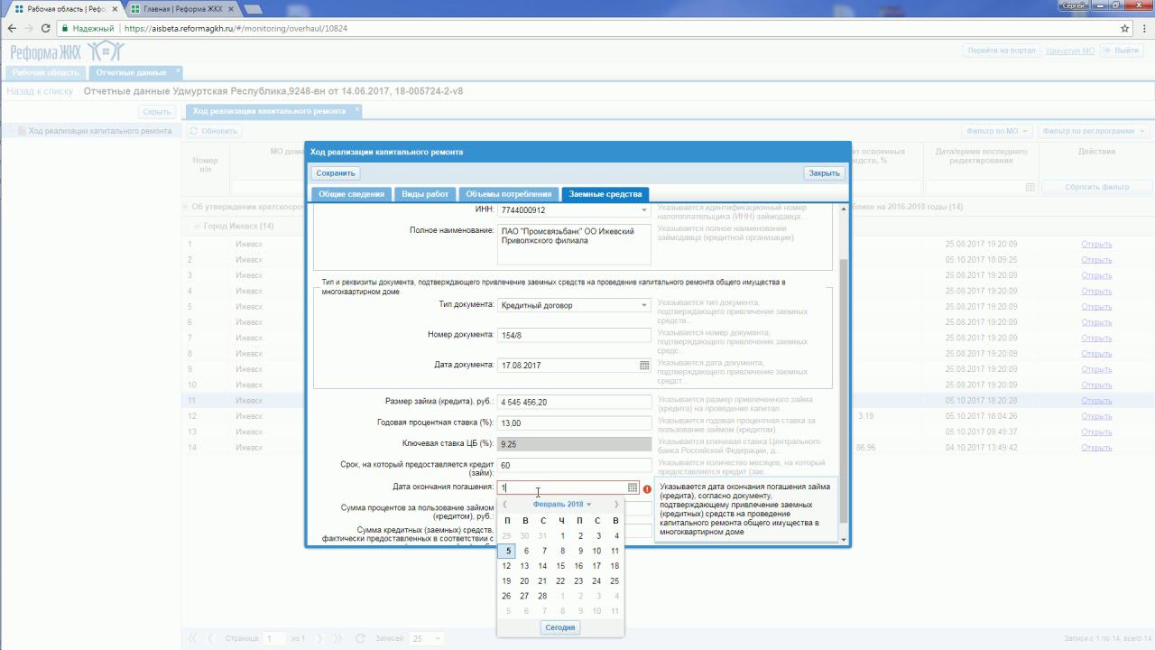Open date filter calendar icon in grid header
The width and height of the screenshot is (1155, 650).
1030,187
